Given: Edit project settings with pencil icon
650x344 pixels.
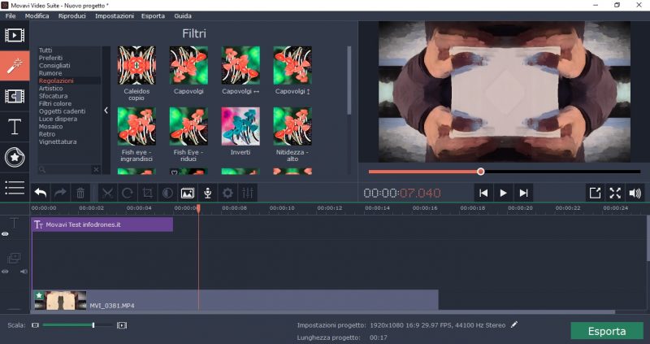Looking at the screenshot, I should (x=514, y=325).
